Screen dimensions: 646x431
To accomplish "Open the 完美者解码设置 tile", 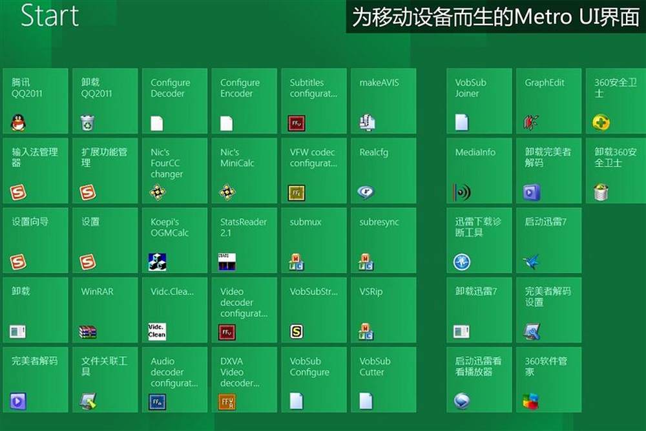I will tap(548, 310).
